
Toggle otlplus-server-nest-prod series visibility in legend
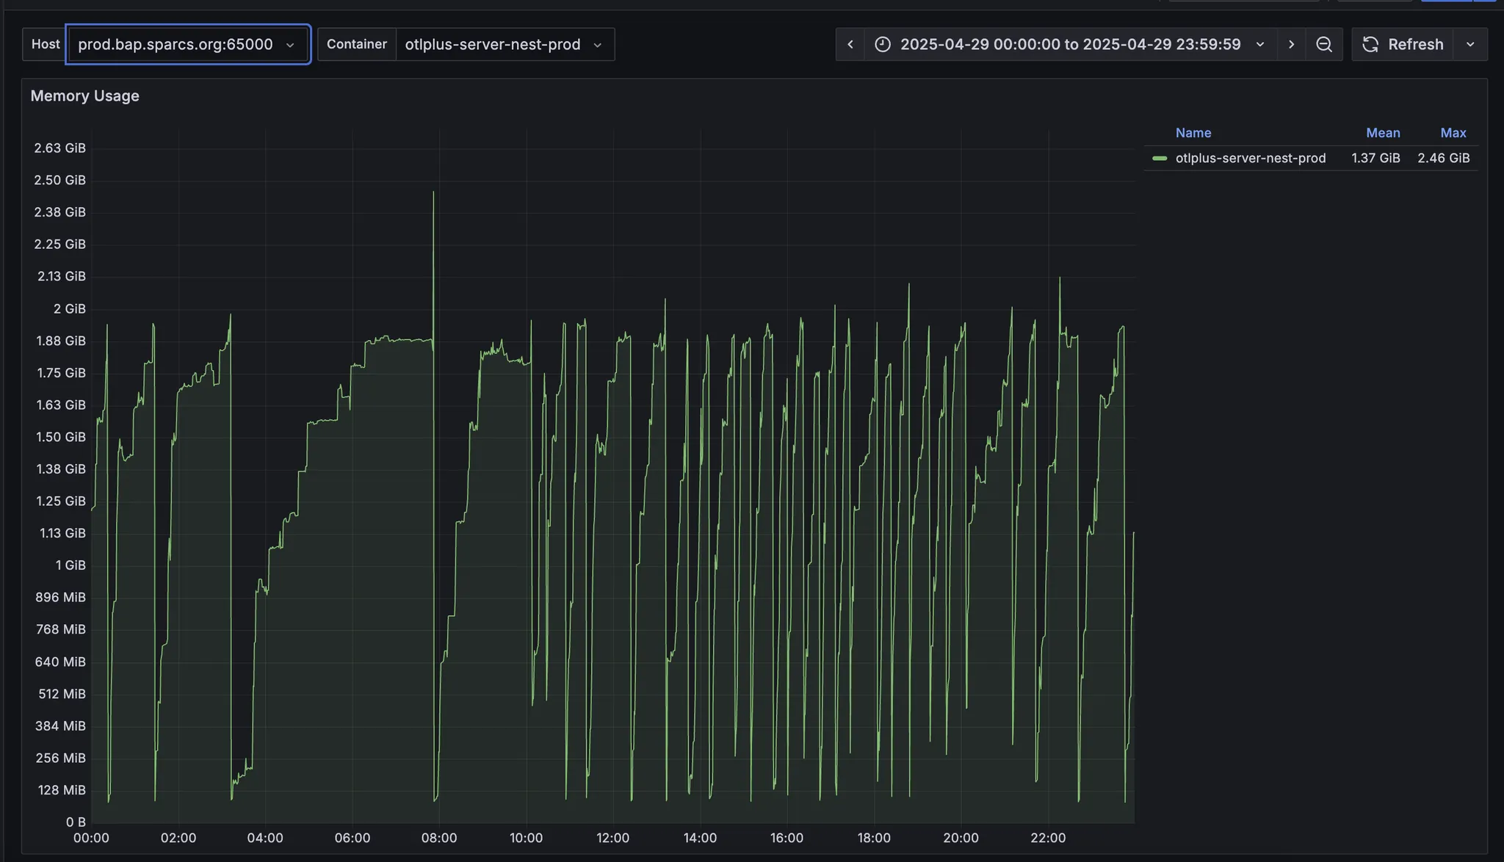coord(1250,159)
